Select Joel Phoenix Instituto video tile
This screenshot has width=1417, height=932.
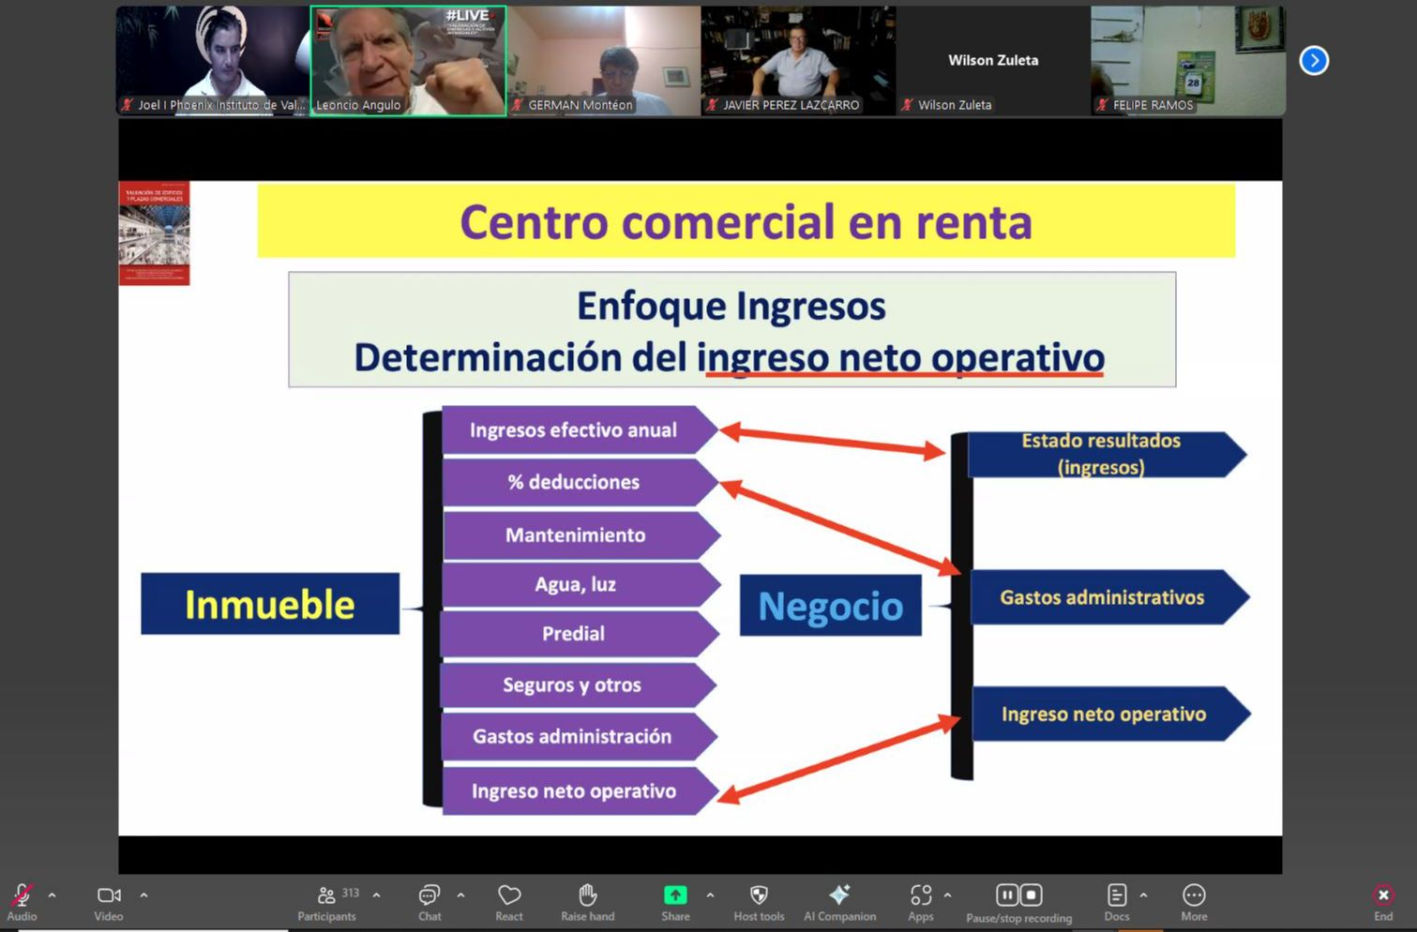pyautogui.click(x=213, y=61)
